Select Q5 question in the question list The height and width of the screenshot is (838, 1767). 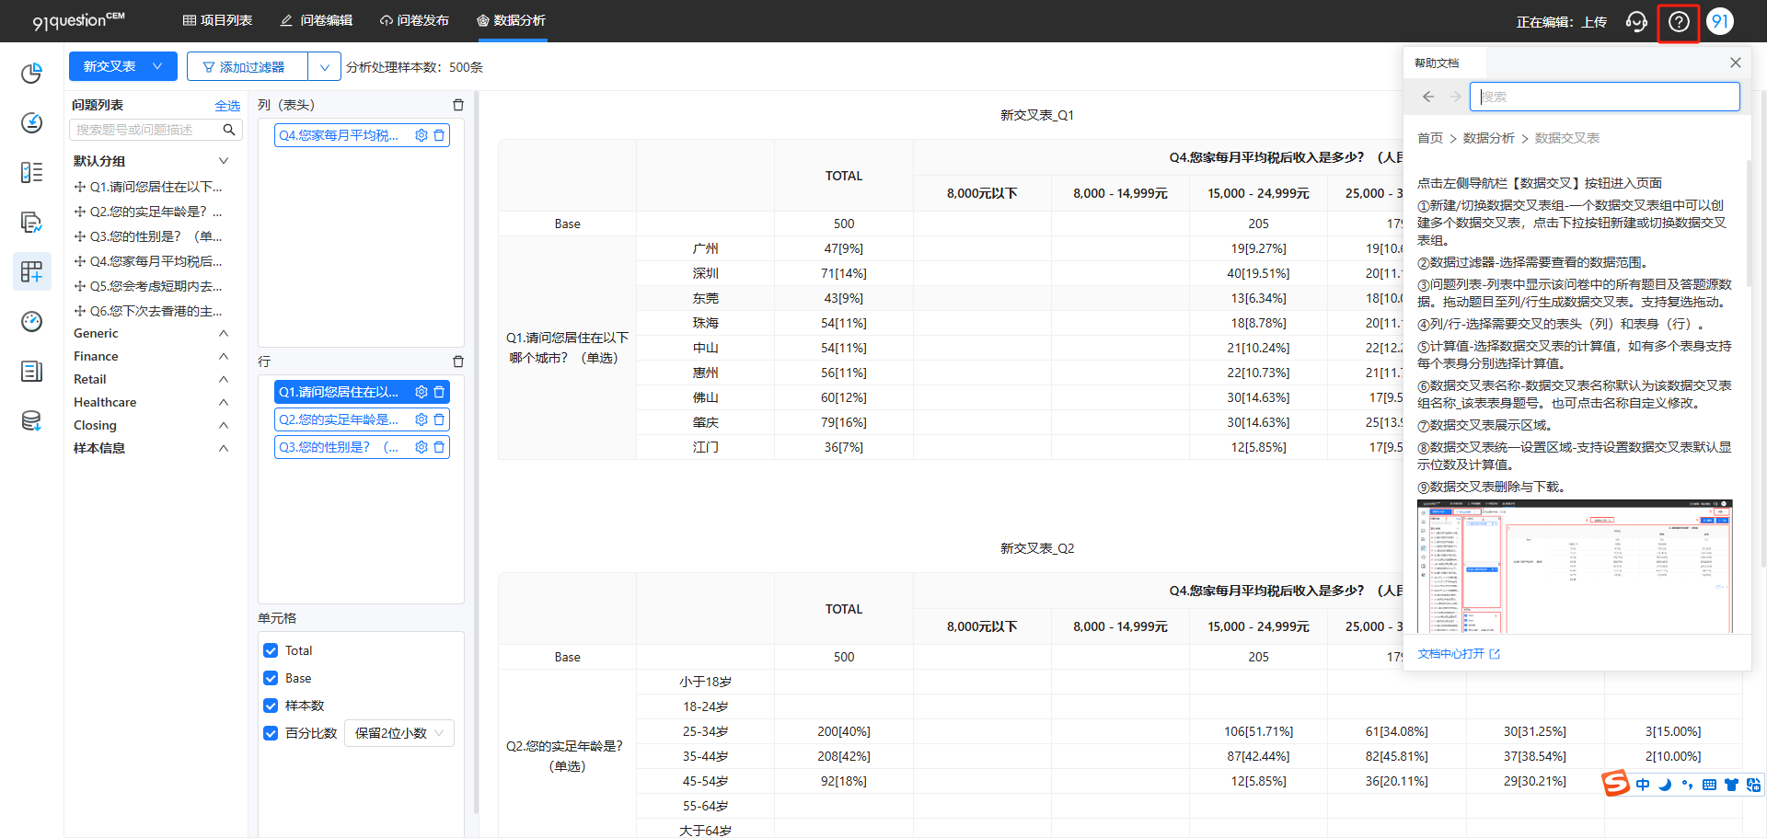click(x=148, y=286)
